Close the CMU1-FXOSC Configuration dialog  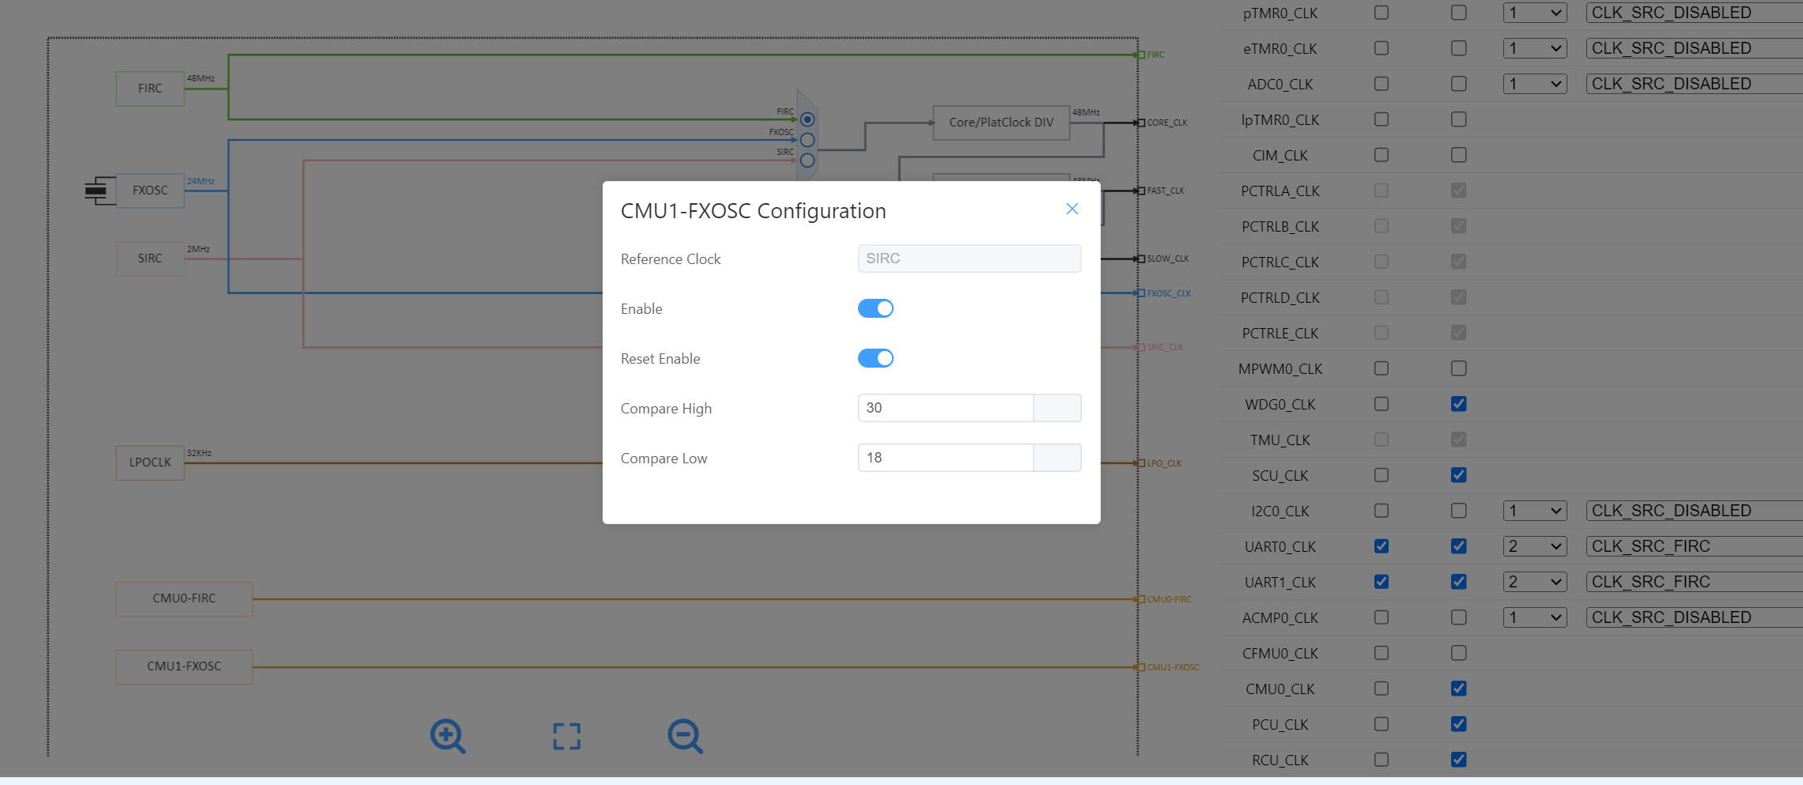(x=1072, y=209)
